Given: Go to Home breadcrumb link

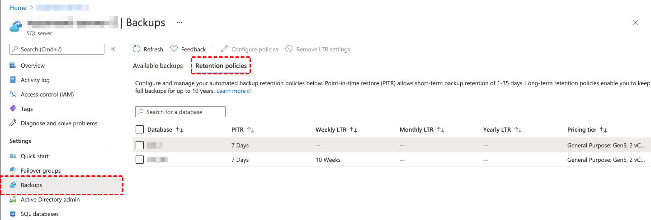Looking at the screenshot, I should 18,8.
